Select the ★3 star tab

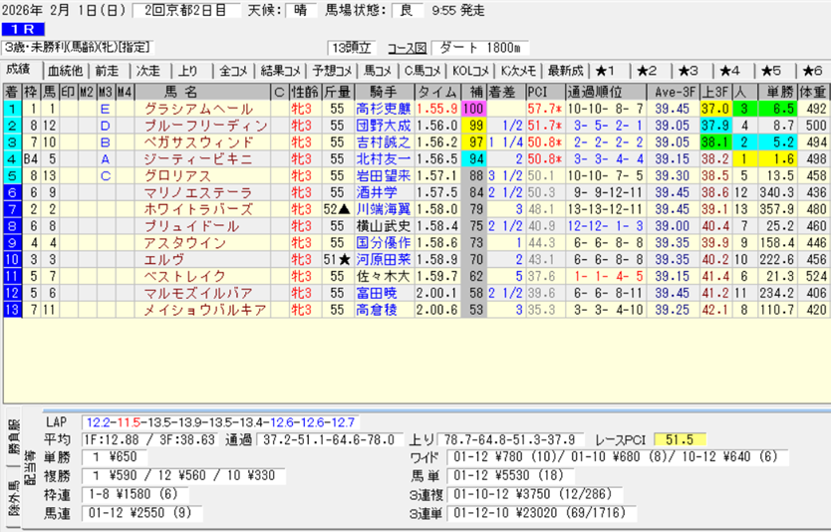click(x=688, y=71)
